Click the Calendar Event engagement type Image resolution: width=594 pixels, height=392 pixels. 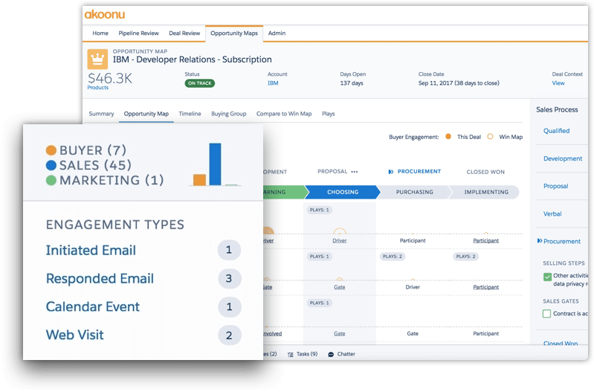[93, 306]
